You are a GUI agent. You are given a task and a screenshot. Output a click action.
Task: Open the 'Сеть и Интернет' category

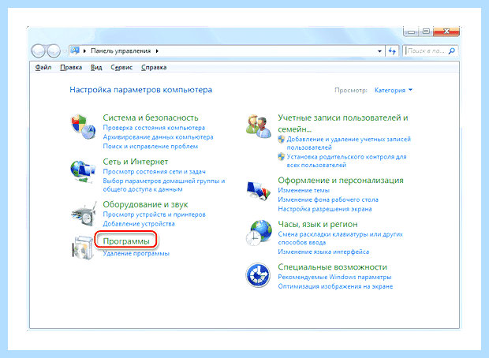[136, 162]
